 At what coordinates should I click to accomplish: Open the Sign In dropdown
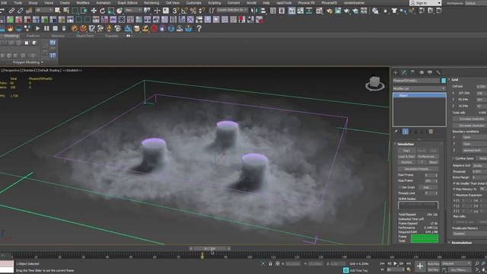pyautogui.click(x=425, y=3)
